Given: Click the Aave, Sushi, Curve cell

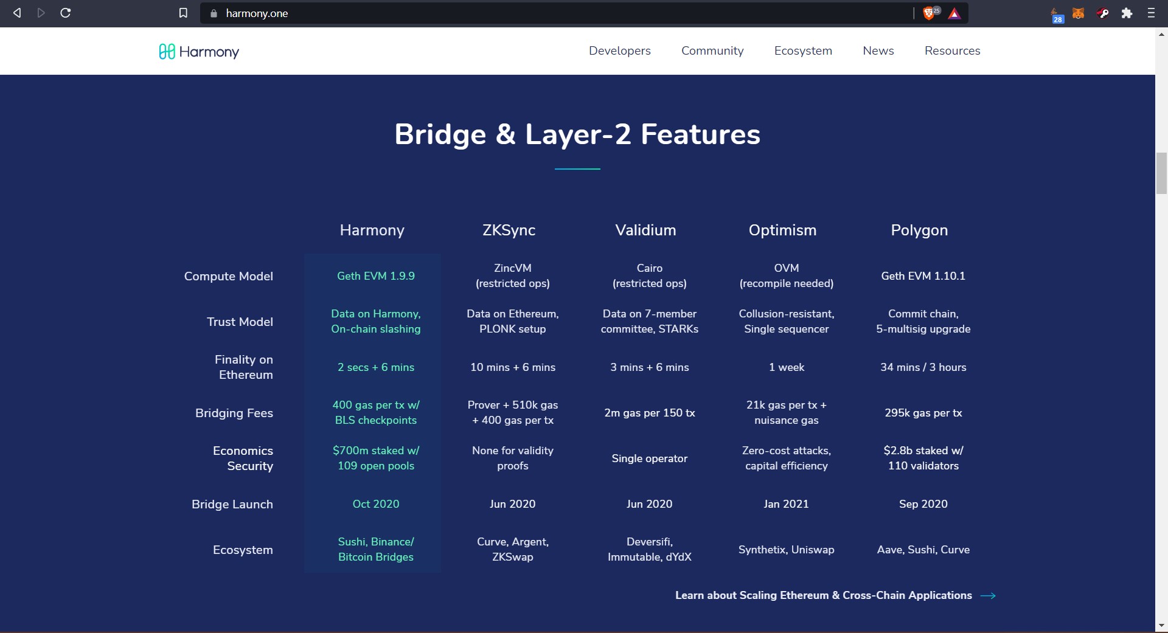Looking at the screenshot, I should 923,550.
